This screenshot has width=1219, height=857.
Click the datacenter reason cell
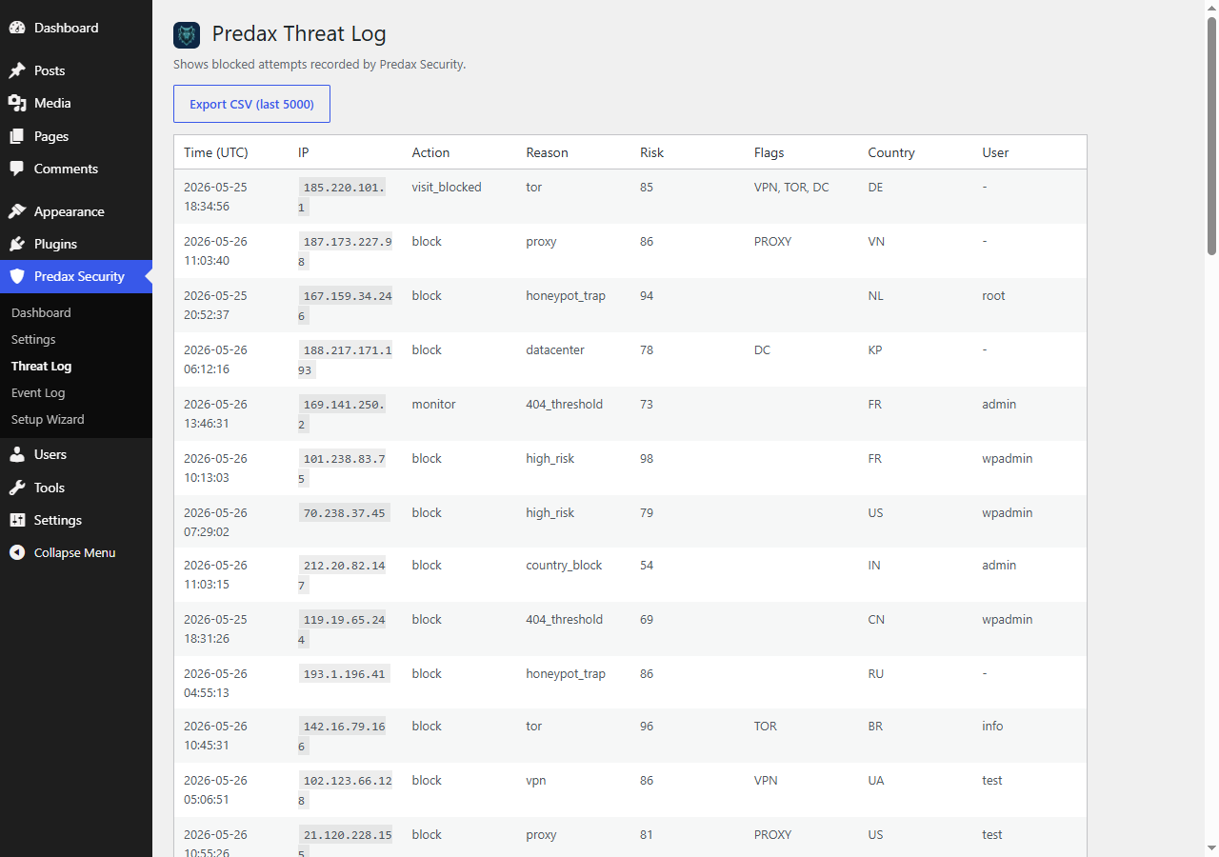(x=555, y=350)
